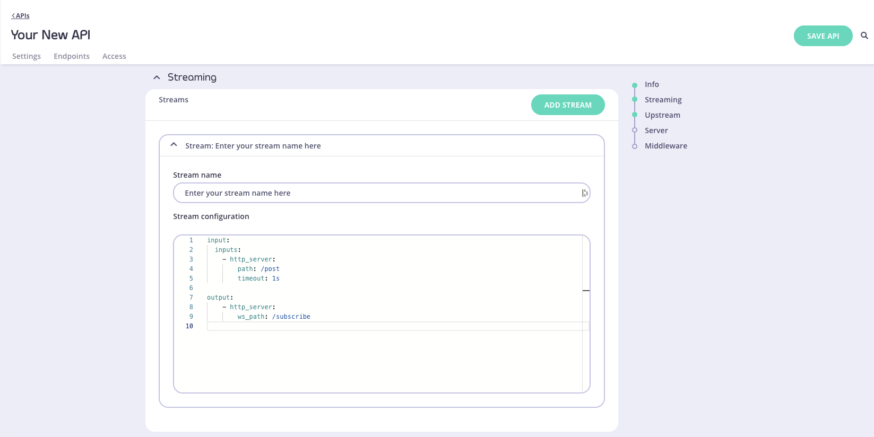Collapse the stream panel chevron

(x=174, y=145)
